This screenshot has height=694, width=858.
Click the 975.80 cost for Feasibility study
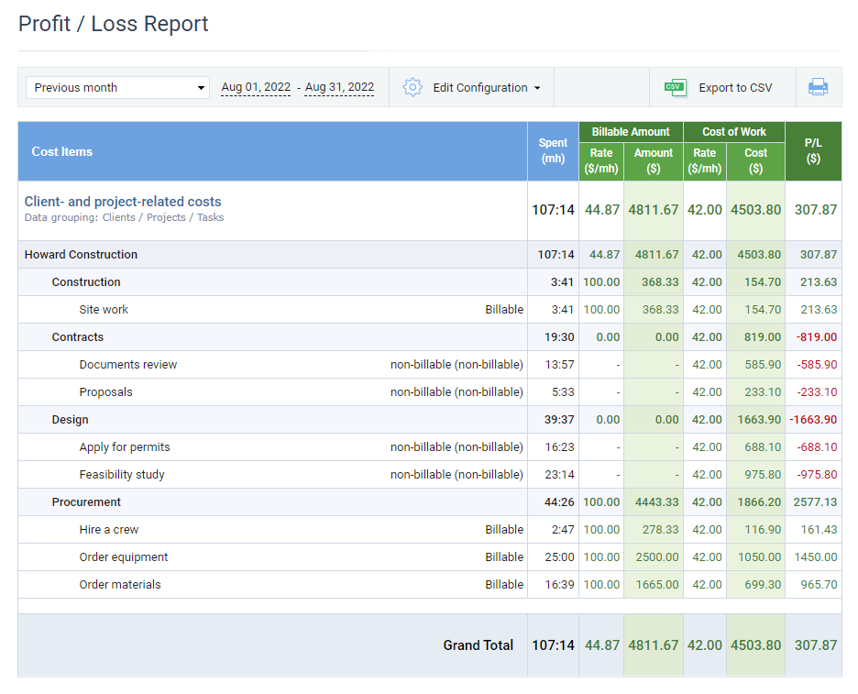click(x=763, y=475)
